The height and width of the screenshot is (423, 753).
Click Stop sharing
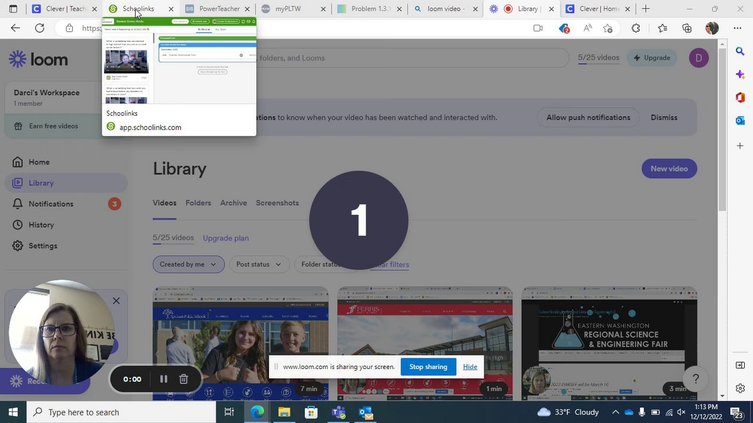(x=428, y=367)
